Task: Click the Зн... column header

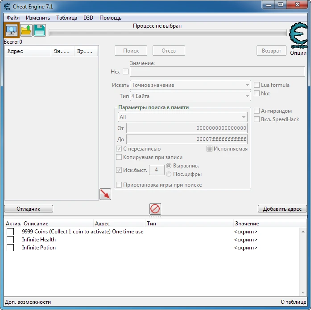Action: [x=62, y=51]
